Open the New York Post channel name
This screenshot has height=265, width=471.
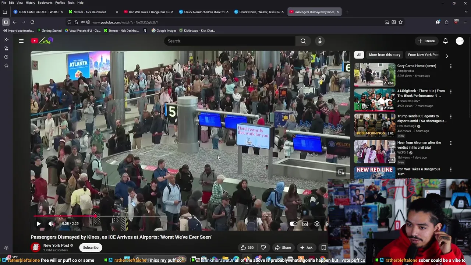click(x=56, y=245)
